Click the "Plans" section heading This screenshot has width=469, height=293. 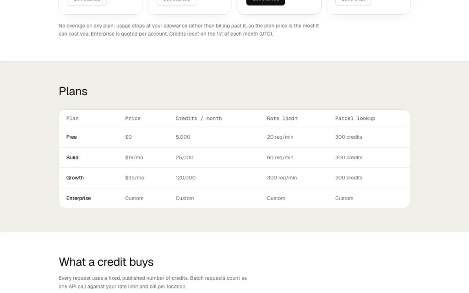[73, 91]
